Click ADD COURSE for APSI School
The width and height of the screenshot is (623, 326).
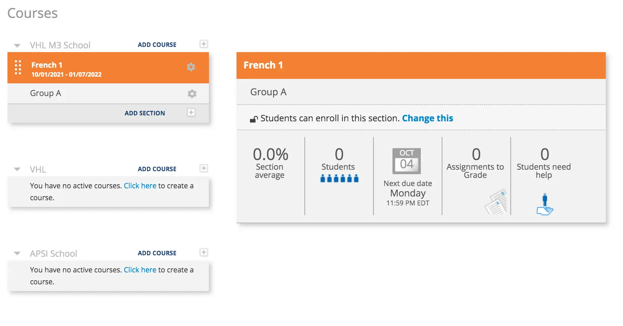[x=157, y=253]
